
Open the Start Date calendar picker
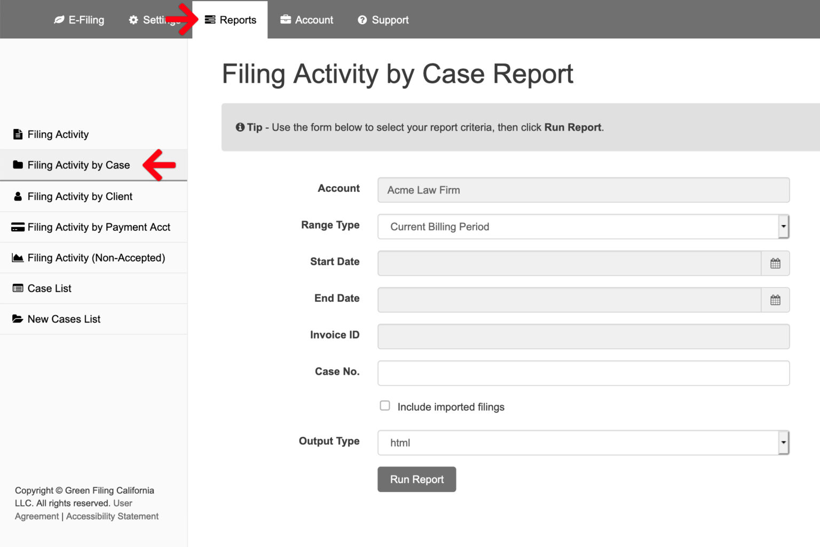coord(775,263)
